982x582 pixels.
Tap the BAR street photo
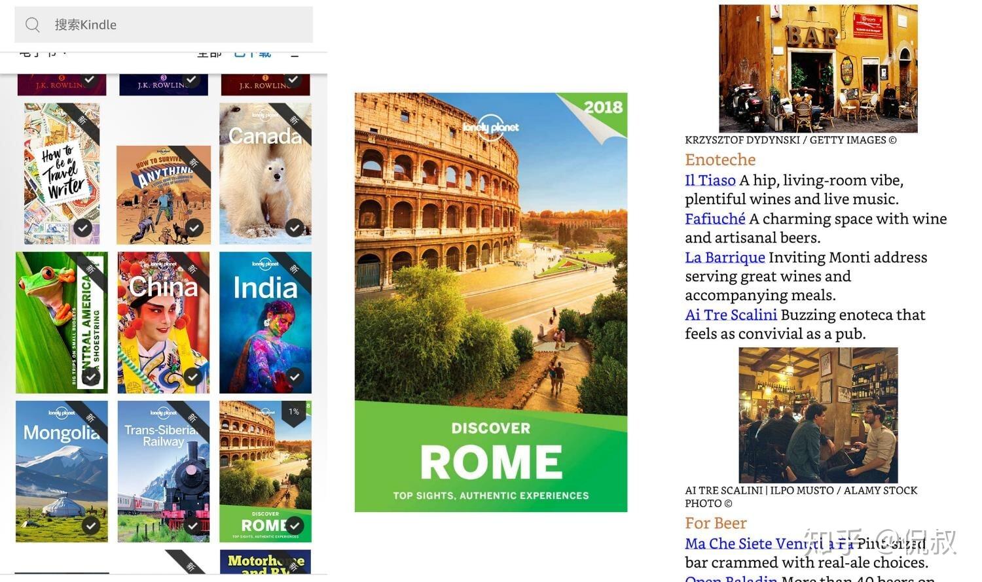[x=818, y=69]
